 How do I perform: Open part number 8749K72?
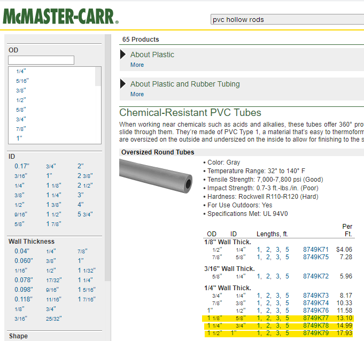pyautogui.click(x=316, y=276)
